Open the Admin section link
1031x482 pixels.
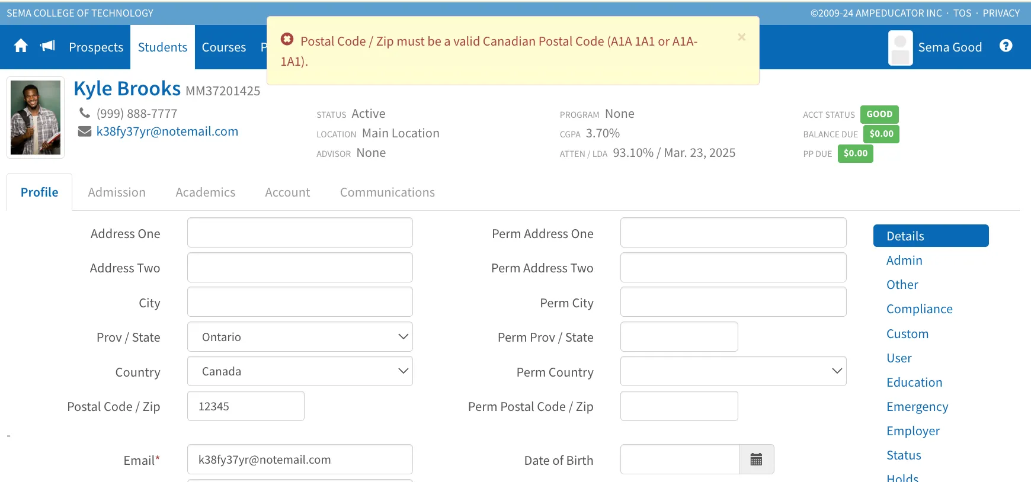[904, 261]
